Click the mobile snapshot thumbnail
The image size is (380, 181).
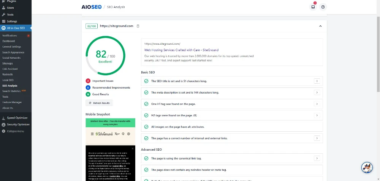pyautogui.click(x=111, y=150)
